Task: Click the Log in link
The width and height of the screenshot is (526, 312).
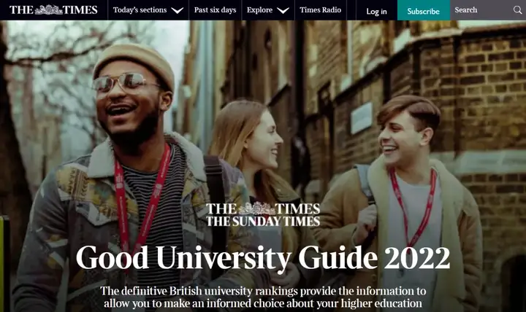Action: (376, 12)
